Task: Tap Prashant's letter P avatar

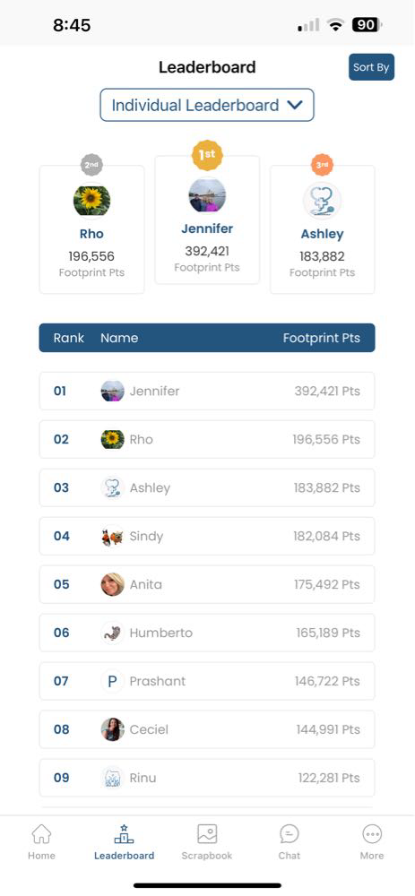Action: click(x=113, y=681)
